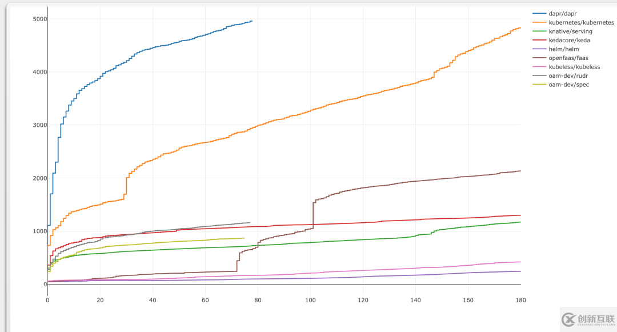Click the x-axis label 60

(205, 300)
